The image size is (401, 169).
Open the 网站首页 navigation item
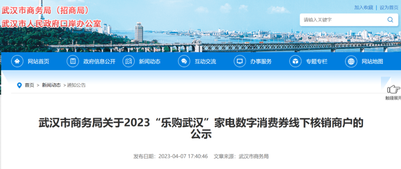click(x=39, y=62)
